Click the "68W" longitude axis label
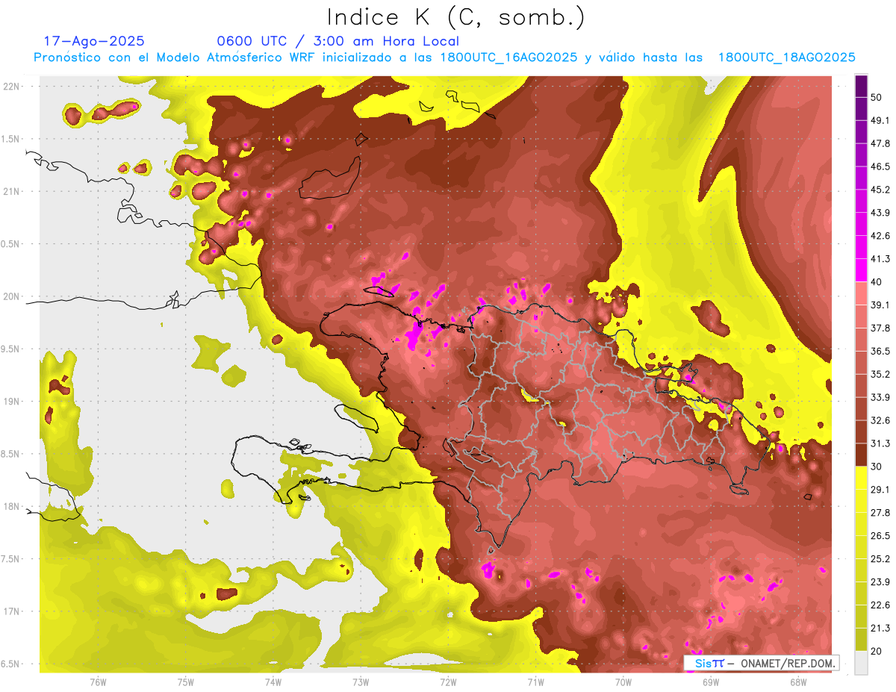896x692 pixels. tap(798, 682)
